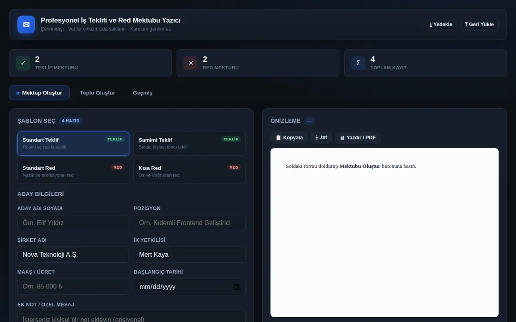Back up data with Yedekle

click(441, 24)
